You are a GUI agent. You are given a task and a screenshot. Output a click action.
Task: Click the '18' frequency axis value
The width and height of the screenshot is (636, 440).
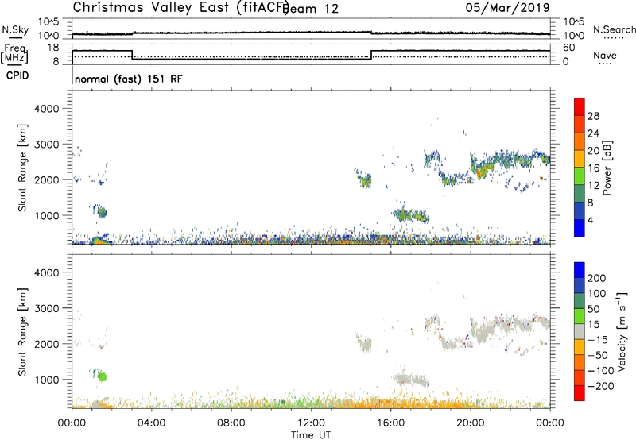(x=53, y=48)
